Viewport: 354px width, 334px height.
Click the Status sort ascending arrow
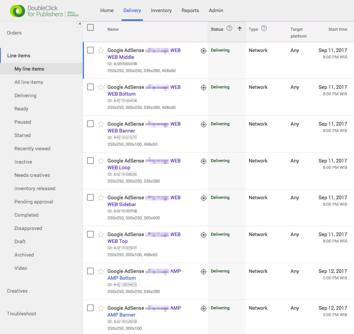(x=240, y=28)
